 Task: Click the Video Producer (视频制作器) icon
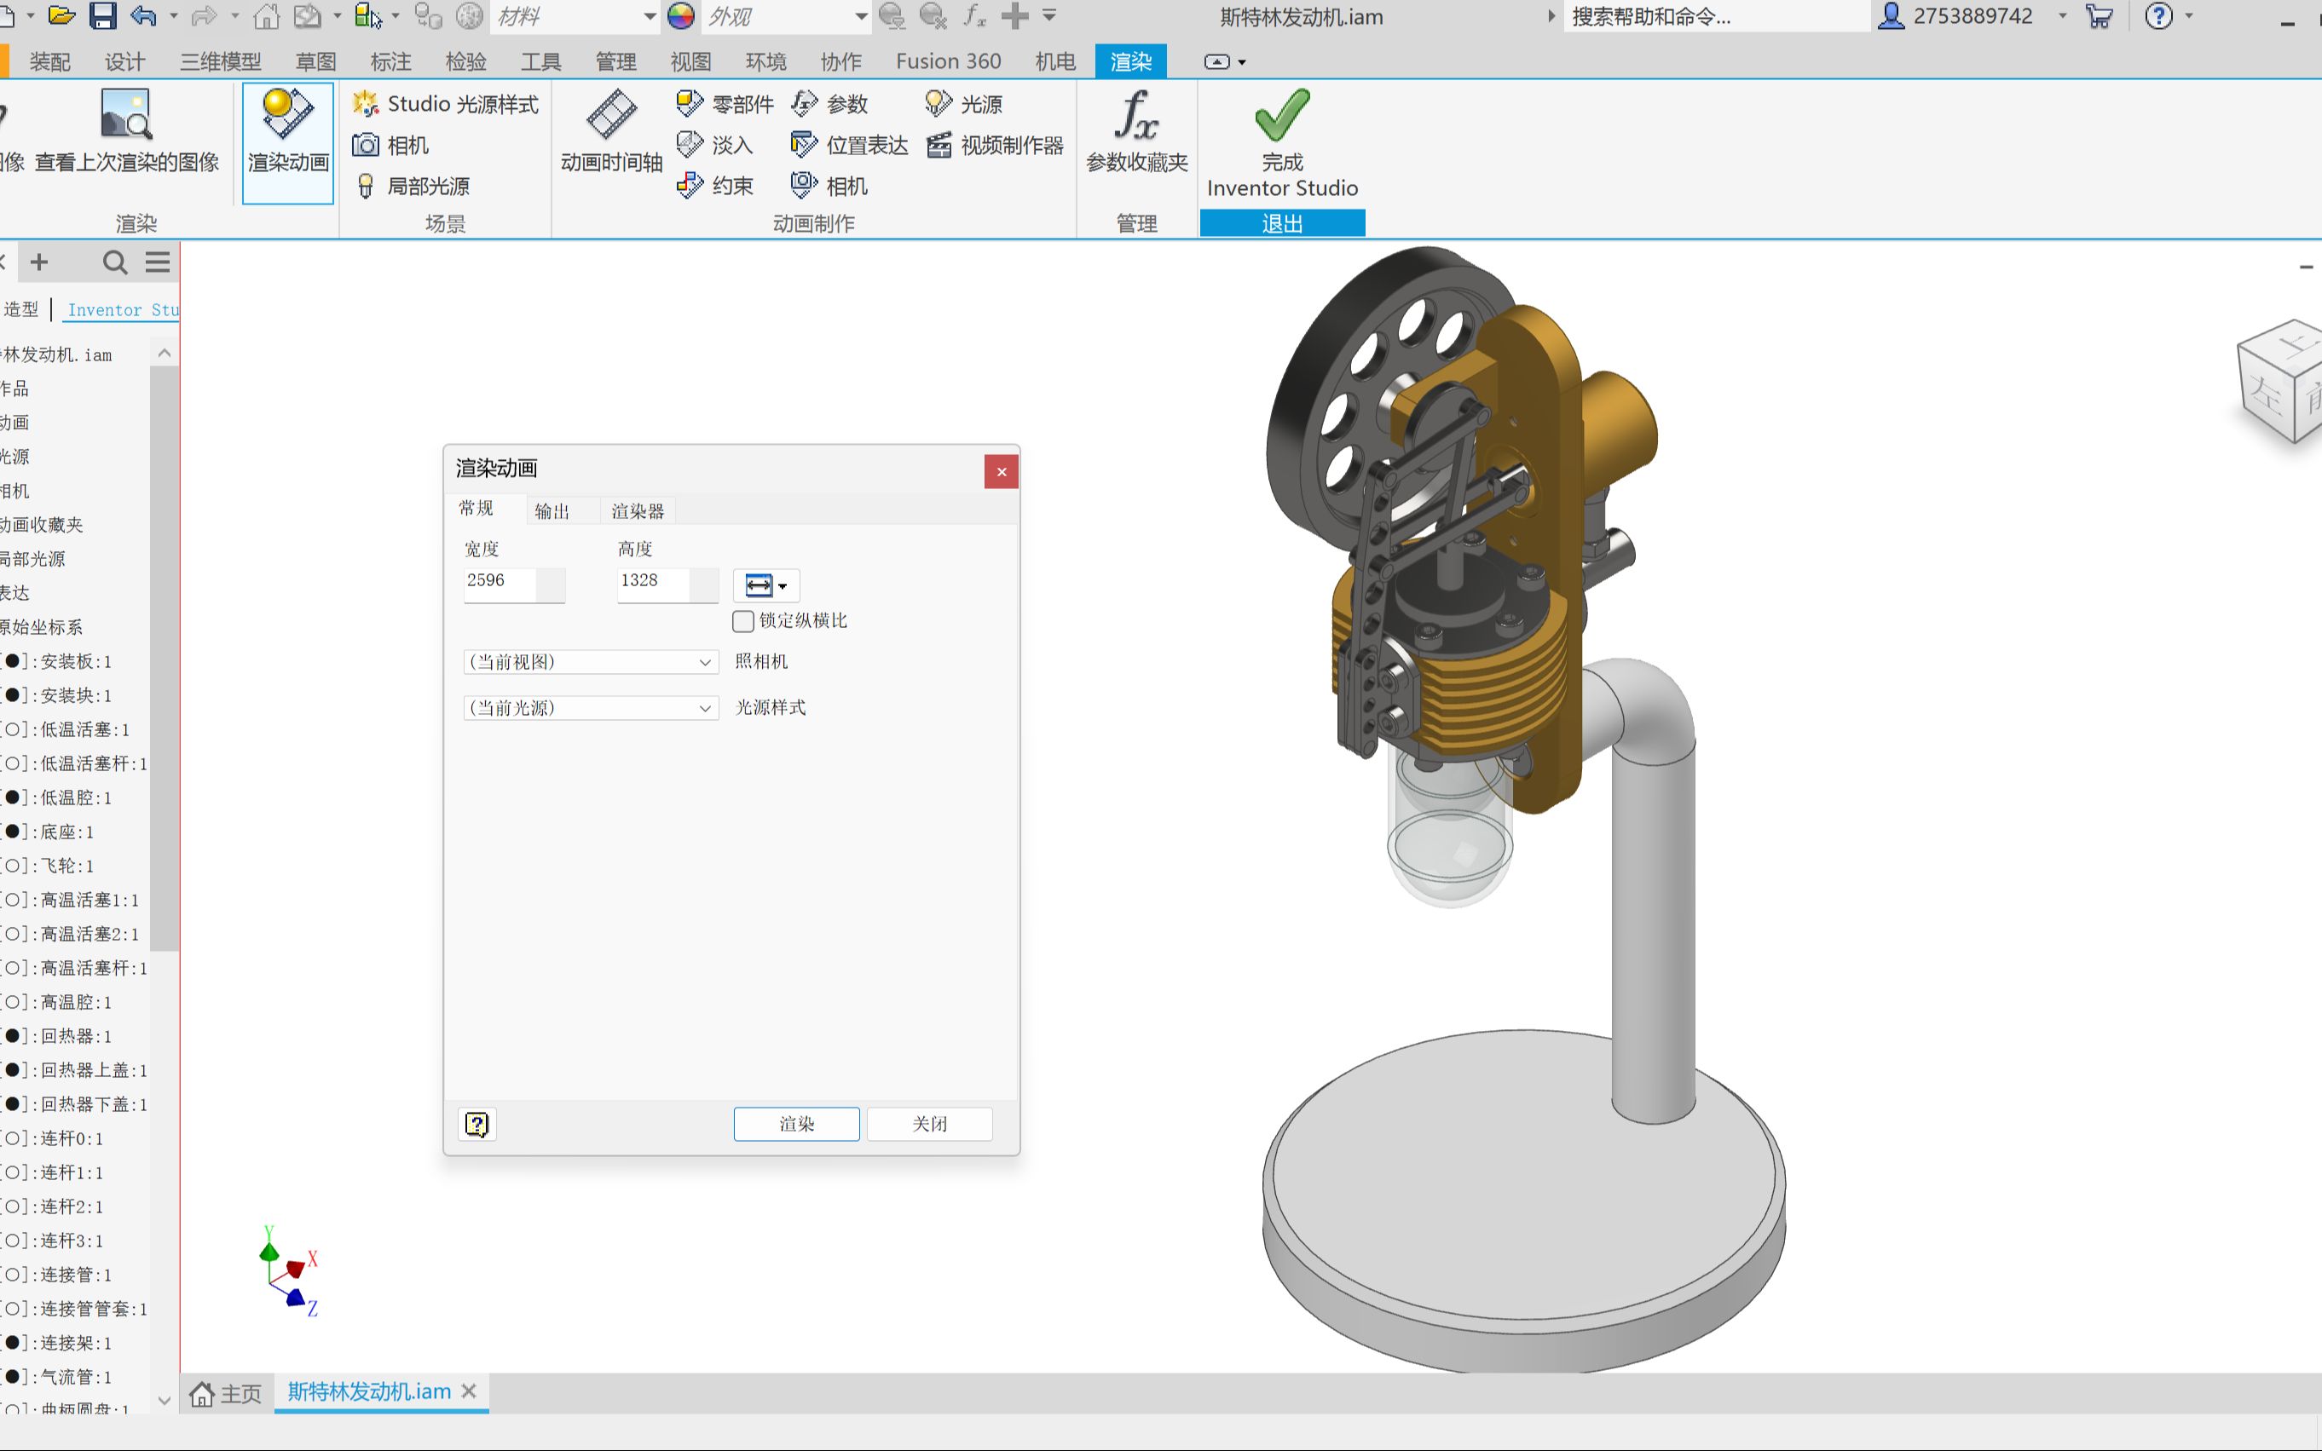tap(939, 145)
